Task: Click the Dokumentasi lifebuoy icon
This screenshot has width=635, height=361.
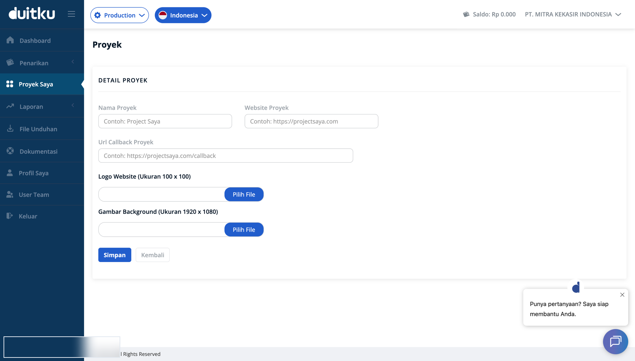Action: pos(10,151)
